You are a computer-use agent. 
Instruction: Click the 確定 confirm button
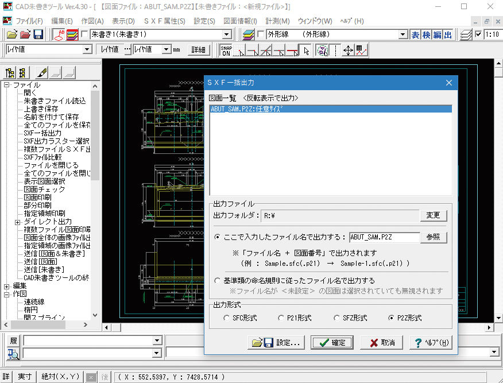click(x=332, y=343)
